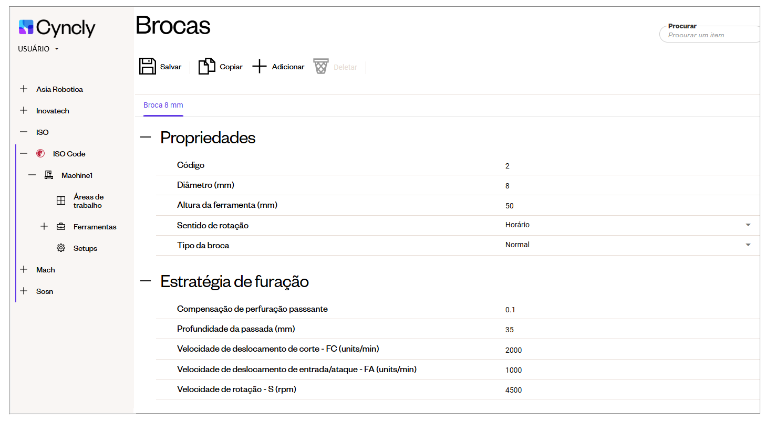Click the Áreas de trabalho grid icon
Image resolution: width=766 pixels, height=422 pixels.
point(61,201)
